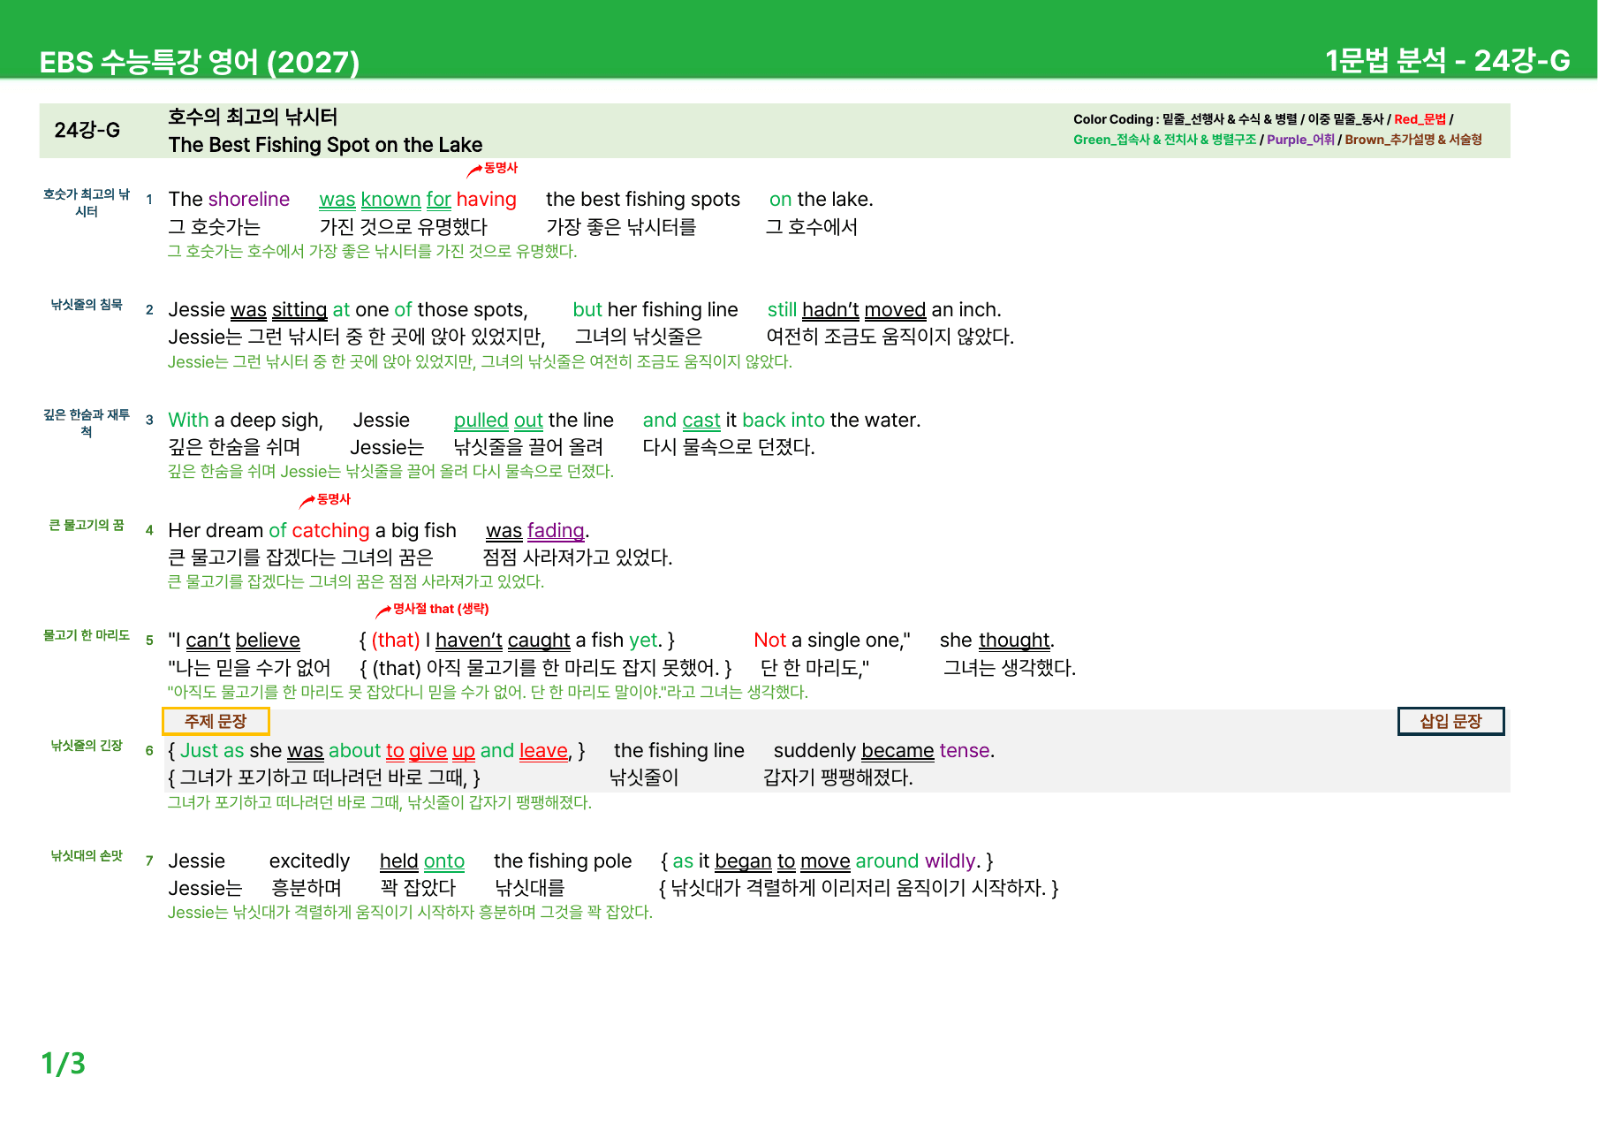Click the side label '낚싯줄의 침묵'
Viewport: 1598px width, 1130px height.
click(x=87, y=305)
